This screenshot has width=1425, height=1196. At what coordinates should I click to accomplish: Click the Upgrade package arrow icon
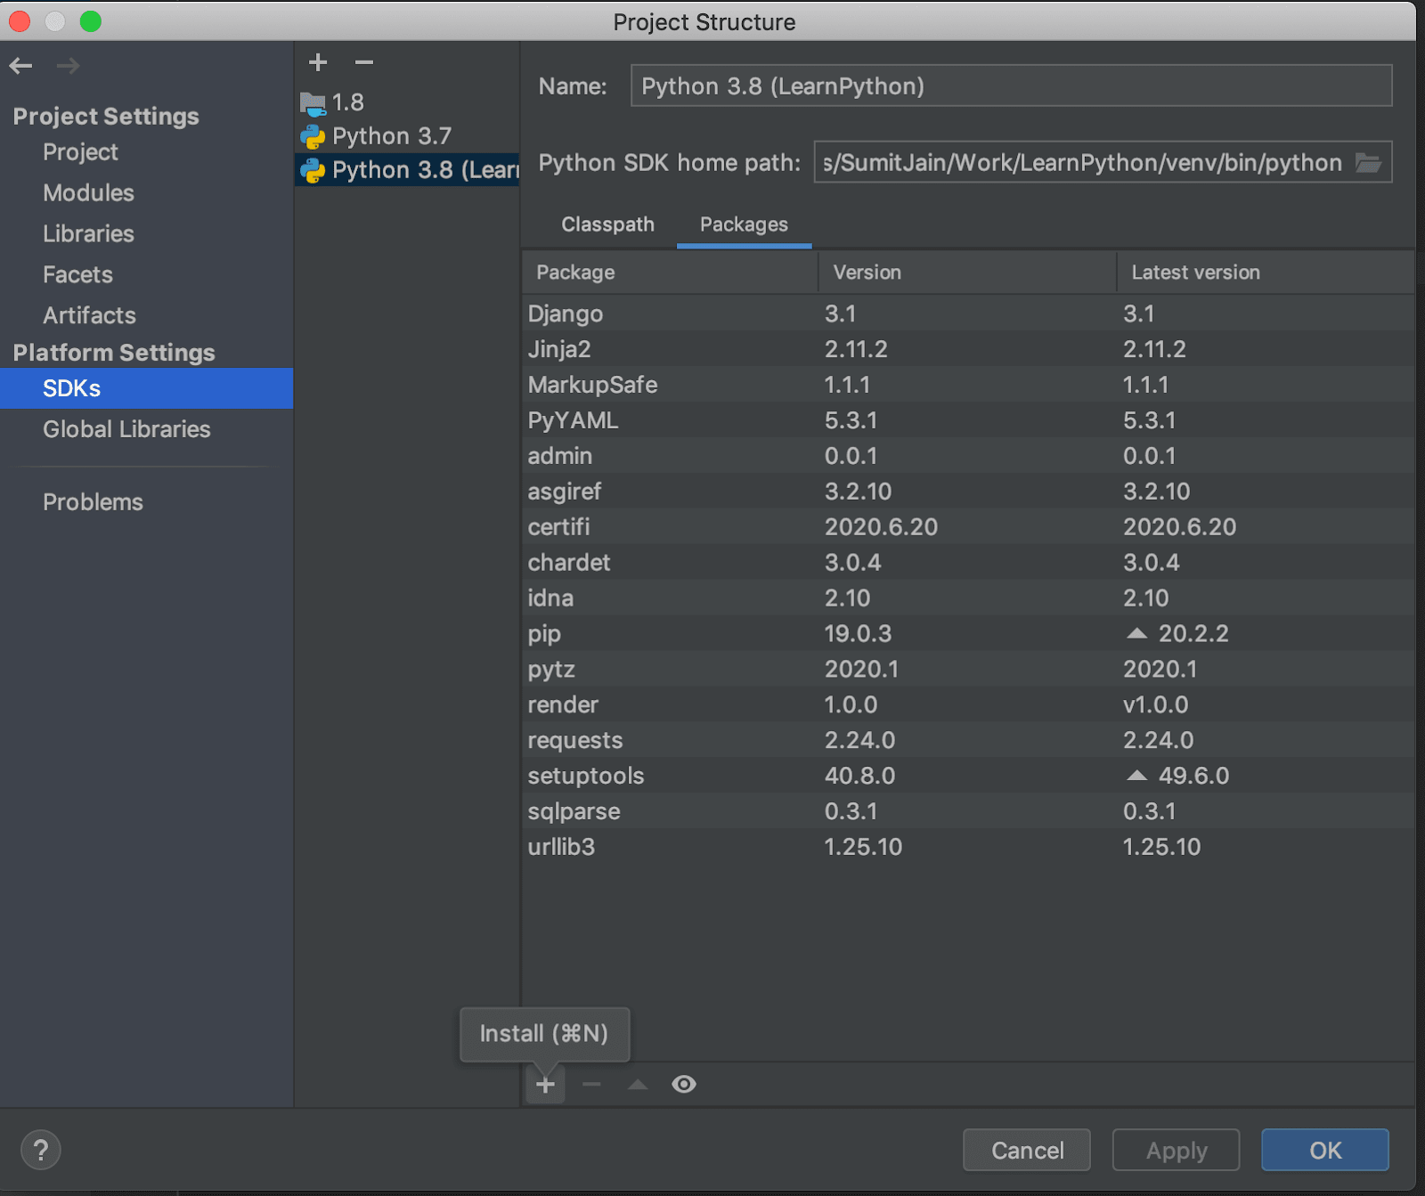coord(638,1084)
